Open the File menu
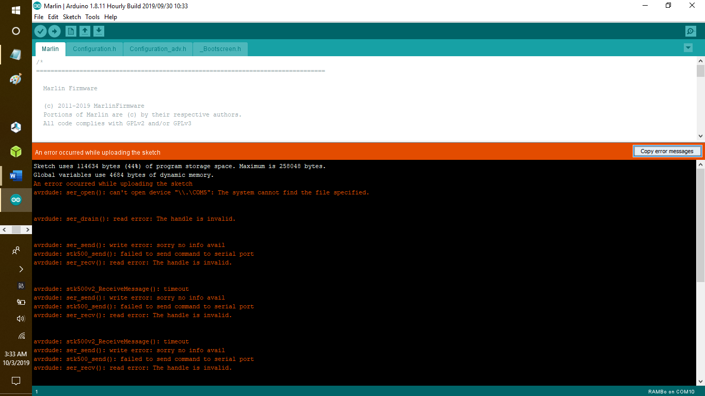 (39, 17)
